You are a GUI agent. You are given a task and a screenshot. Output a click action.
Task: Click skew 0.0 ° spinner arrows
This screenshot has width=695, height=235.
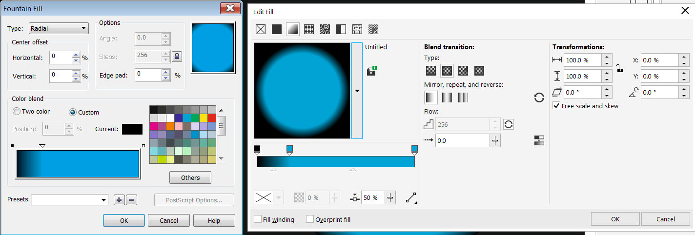coord(607,92)
